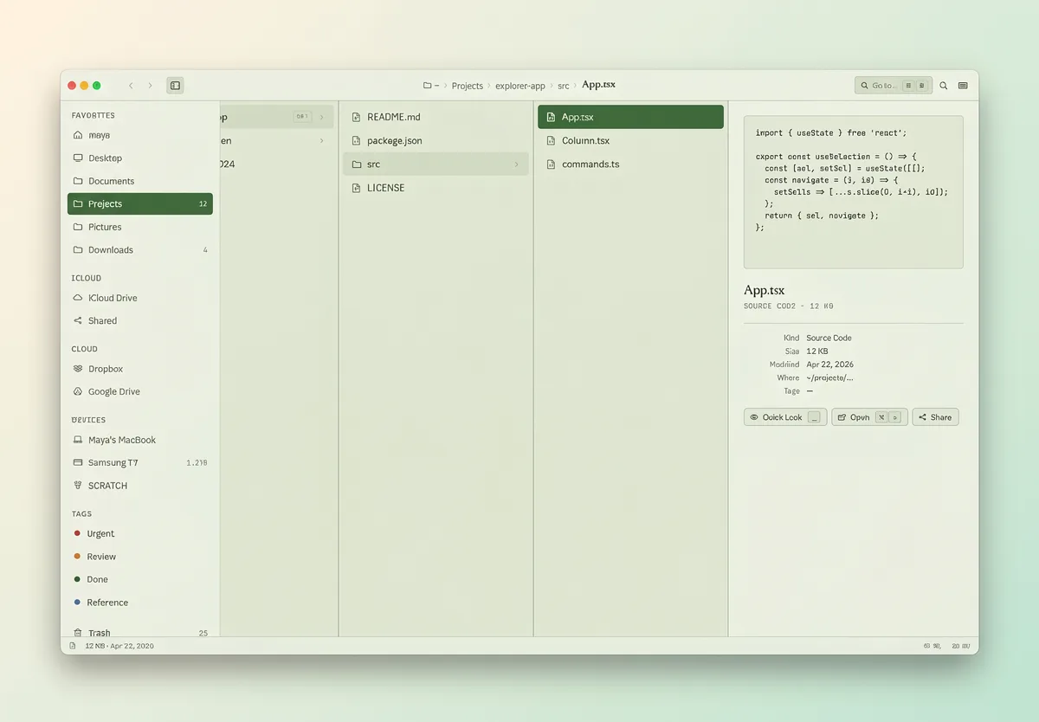Select Maya's MacBook device
The height and width of the screenshot is (722, 1039).
(x=140, y=440)
